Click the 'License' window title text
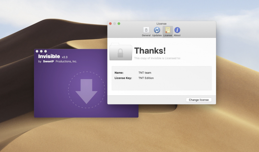Viewport: 259px width, 152px height. point(162,24)
